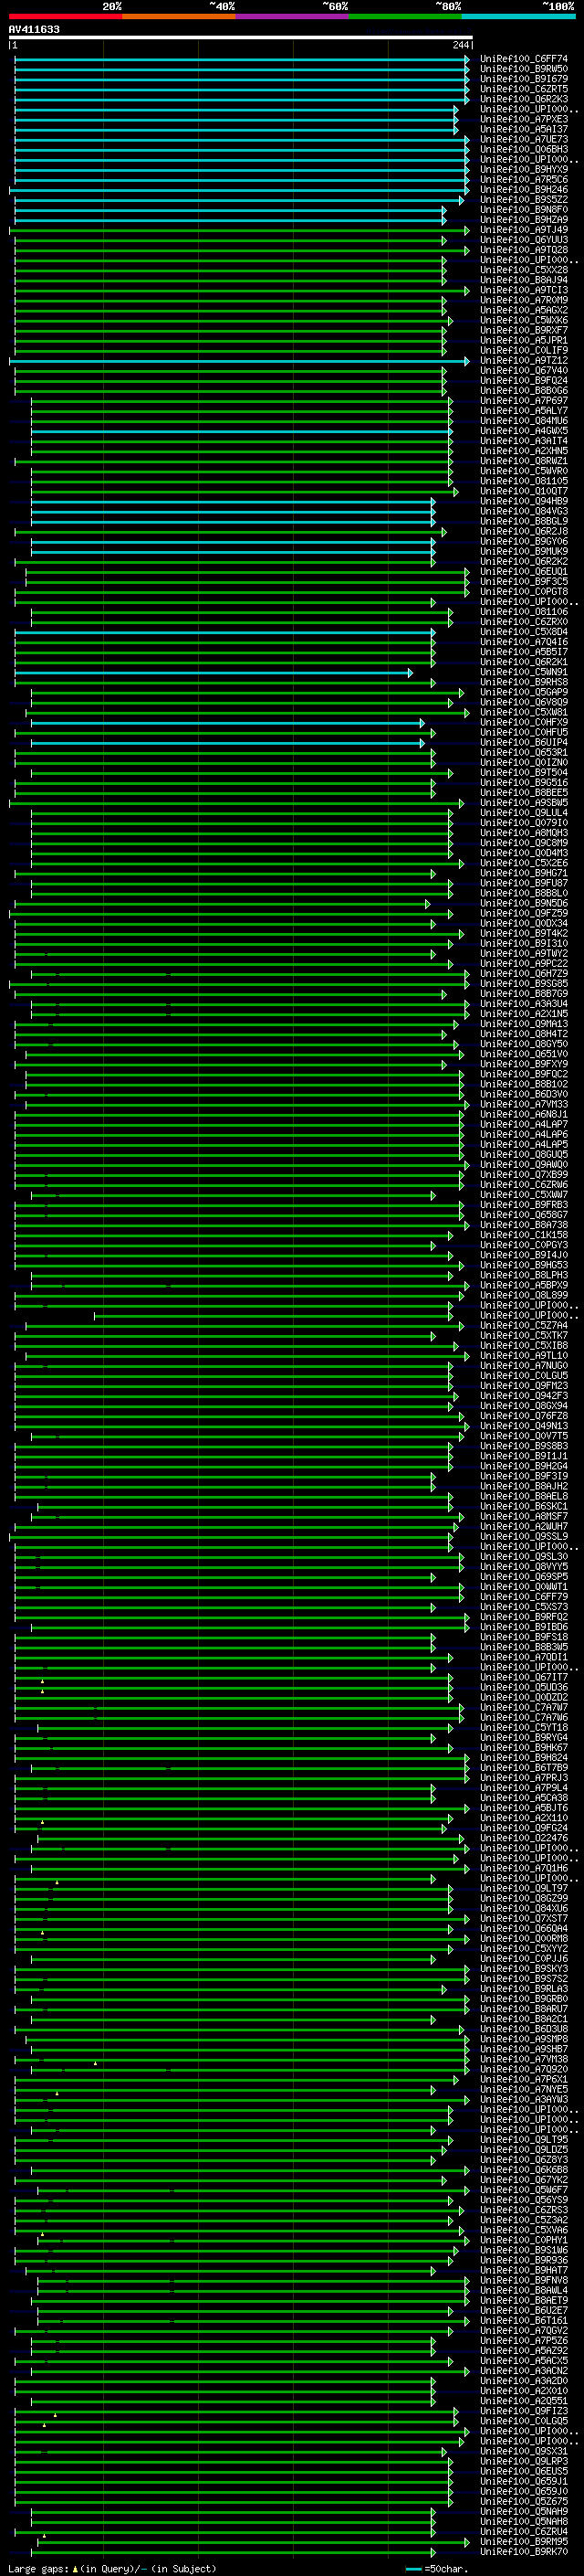This screenshot has width=584, height=2576.
Task: Click the UniRef100_C5X2E6 label
Action: tap(524, 863)
